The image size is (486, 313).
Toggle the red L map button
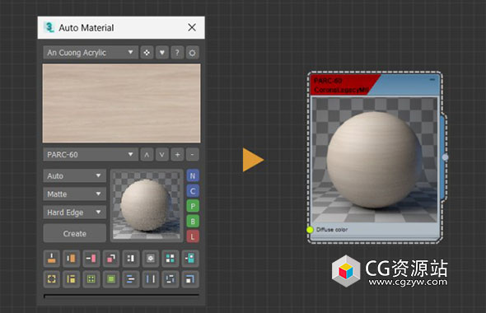coord(193,236)
